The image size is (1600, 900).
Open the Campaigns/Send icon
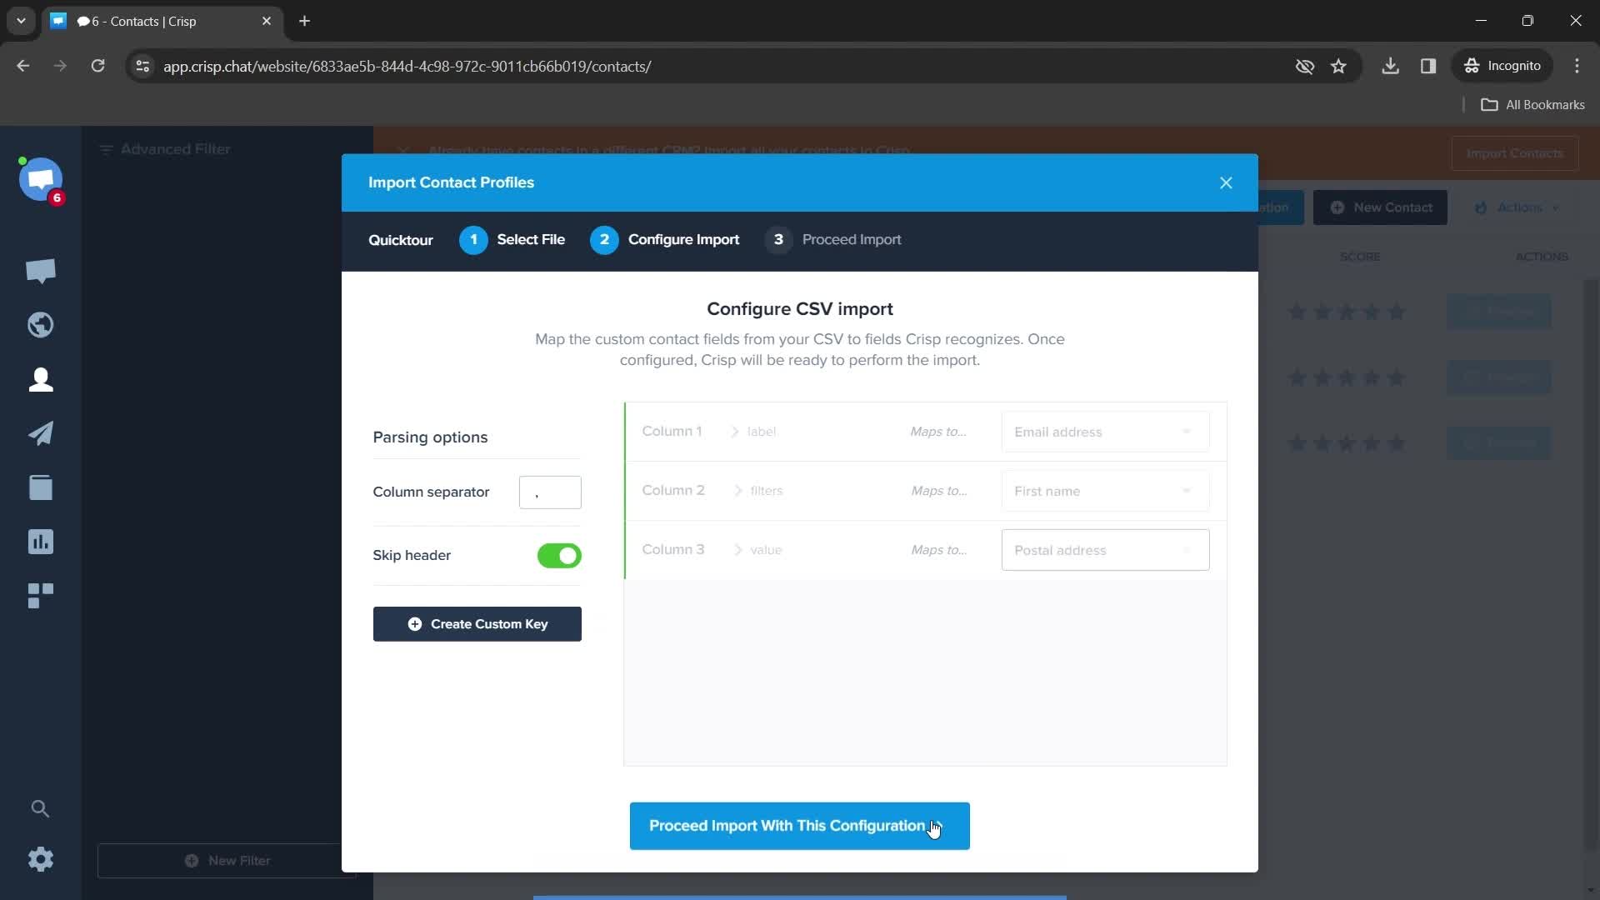(41, 433)
